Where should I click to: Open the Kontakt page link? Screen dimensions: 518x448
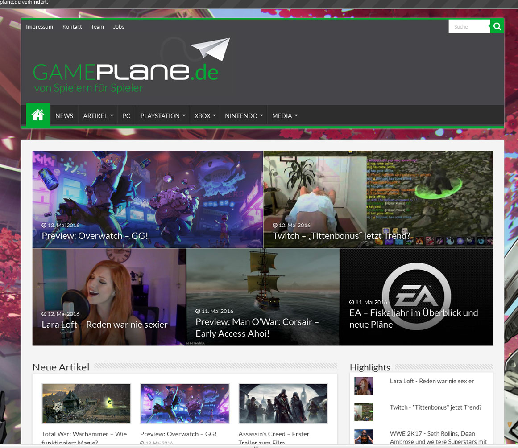(x=72, y=27)
